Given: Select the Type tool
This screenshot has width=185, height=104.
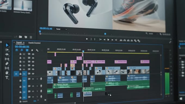Looking at the screenshot, I should [x=7, y=77].
